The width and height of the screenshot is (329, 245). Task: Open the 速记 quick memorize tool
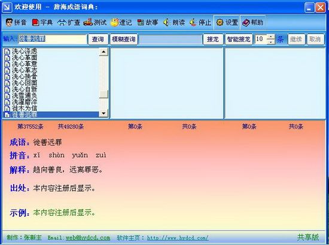point(121,23)
